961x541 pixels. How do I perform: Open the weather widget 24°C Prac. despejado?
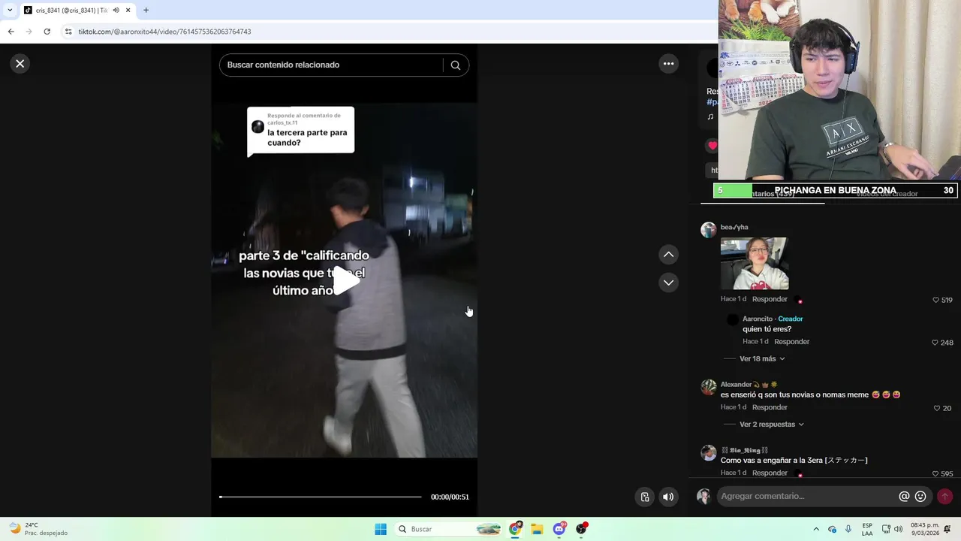pyautogui.click(x=38, y=529)
